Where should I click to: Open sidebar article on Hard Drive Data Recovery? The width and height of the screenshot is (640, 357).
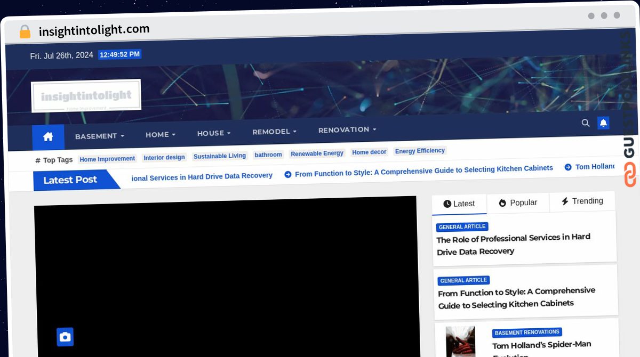[x=514, y=244]
